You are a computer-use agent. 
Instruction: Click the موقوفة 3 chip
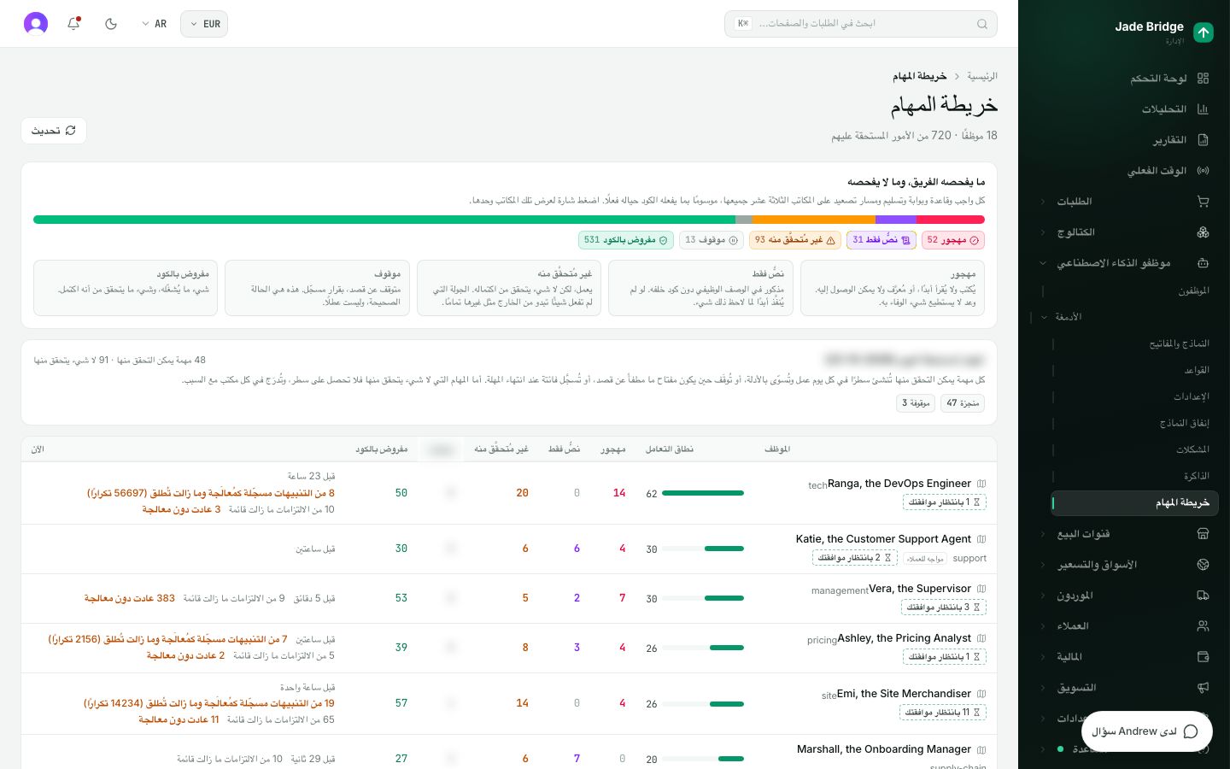(916, 402)
